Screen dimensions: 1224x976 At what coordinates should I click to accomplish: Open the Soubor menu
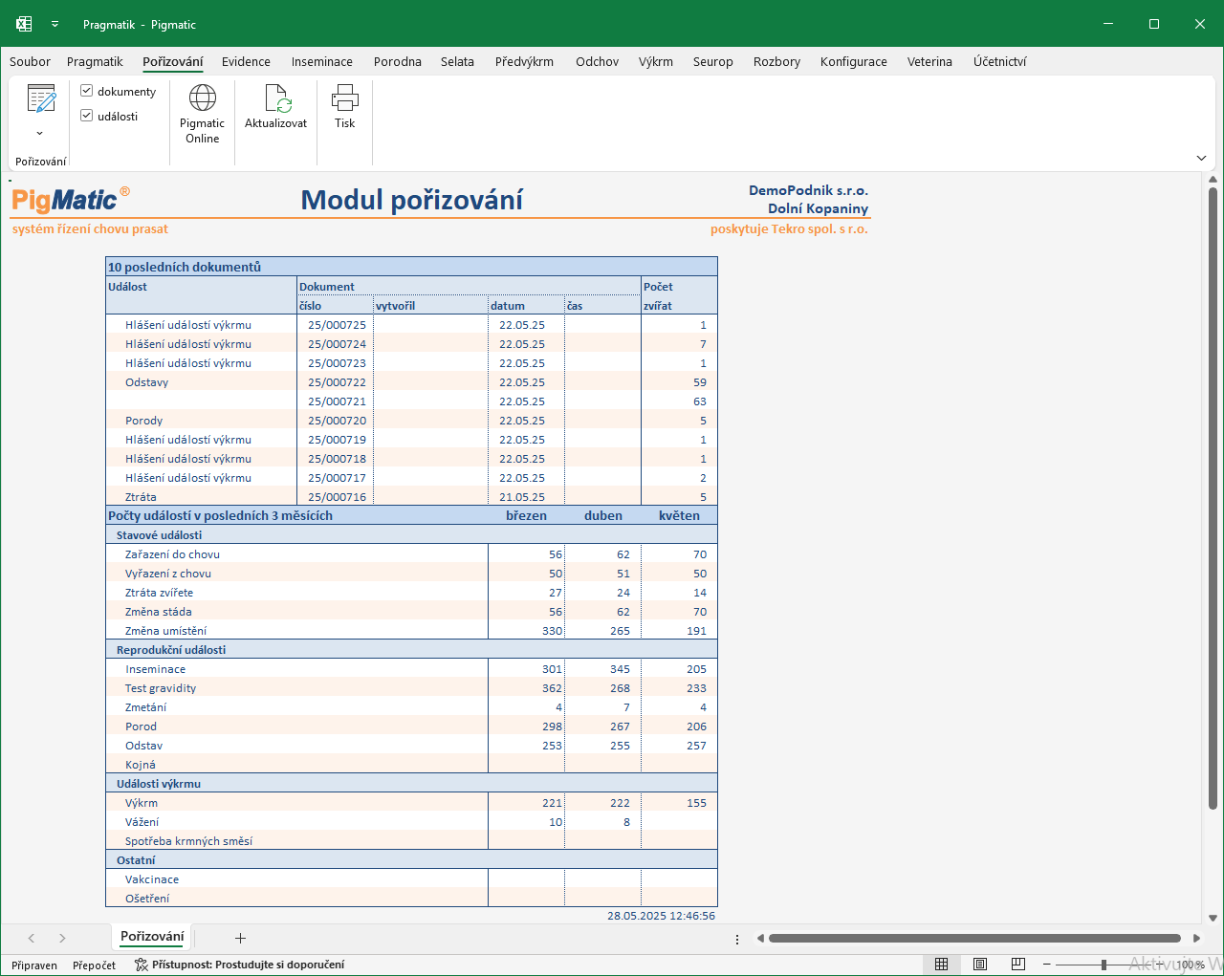coord(30,61)
